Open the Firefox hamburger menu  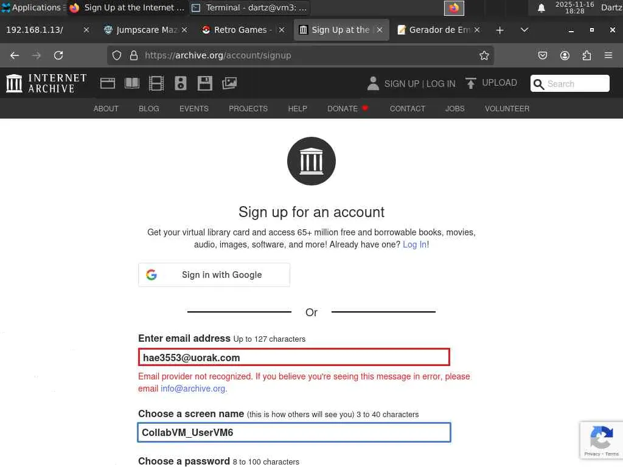[608, 55]
